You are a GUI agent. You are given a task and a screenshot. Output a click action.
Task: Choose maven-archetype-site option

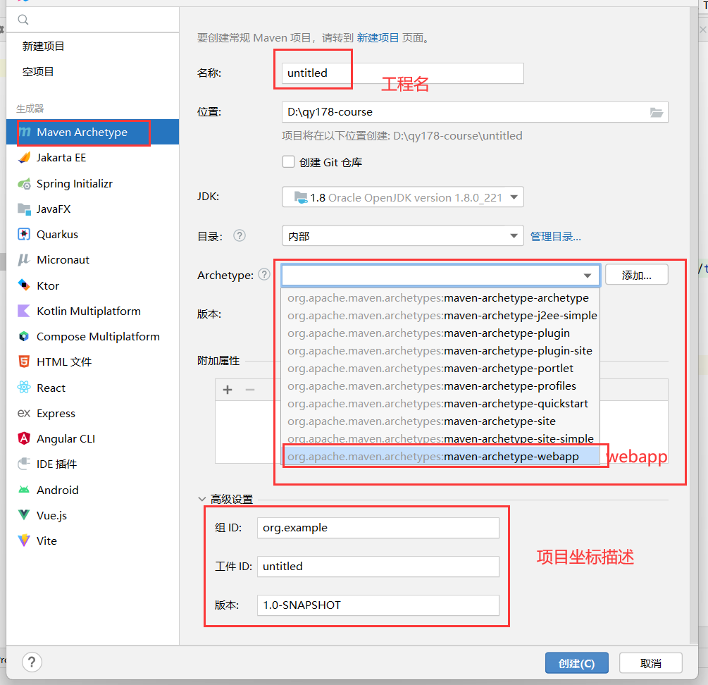click(440, 421)
